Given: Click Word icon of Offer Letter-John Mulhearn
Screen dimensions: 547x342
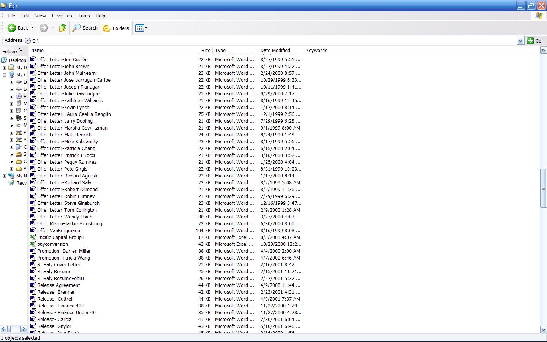Looking at the screenshot, I should [33, 73].
